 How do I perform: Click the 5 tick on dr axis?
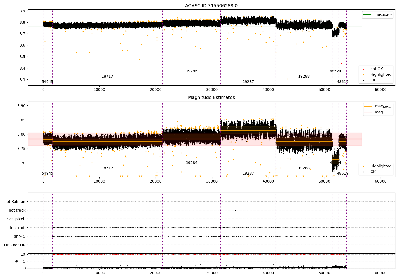(24, 261)
